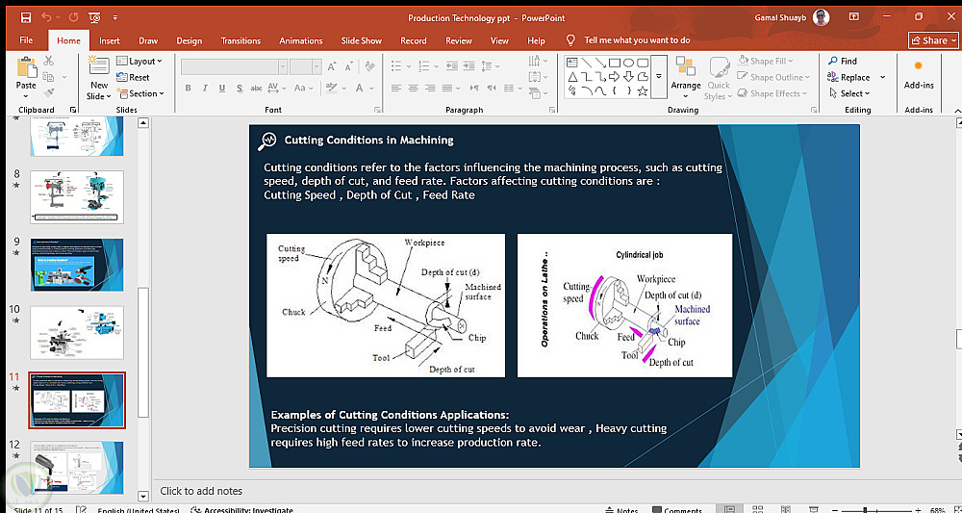Click the Redo/Repeat icon
The width and height of the screenshot is (962, 513).
74,17
